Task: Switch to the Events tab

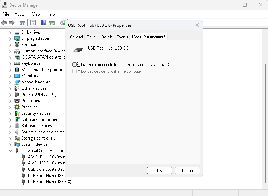Action: click(x=122, y=37)
